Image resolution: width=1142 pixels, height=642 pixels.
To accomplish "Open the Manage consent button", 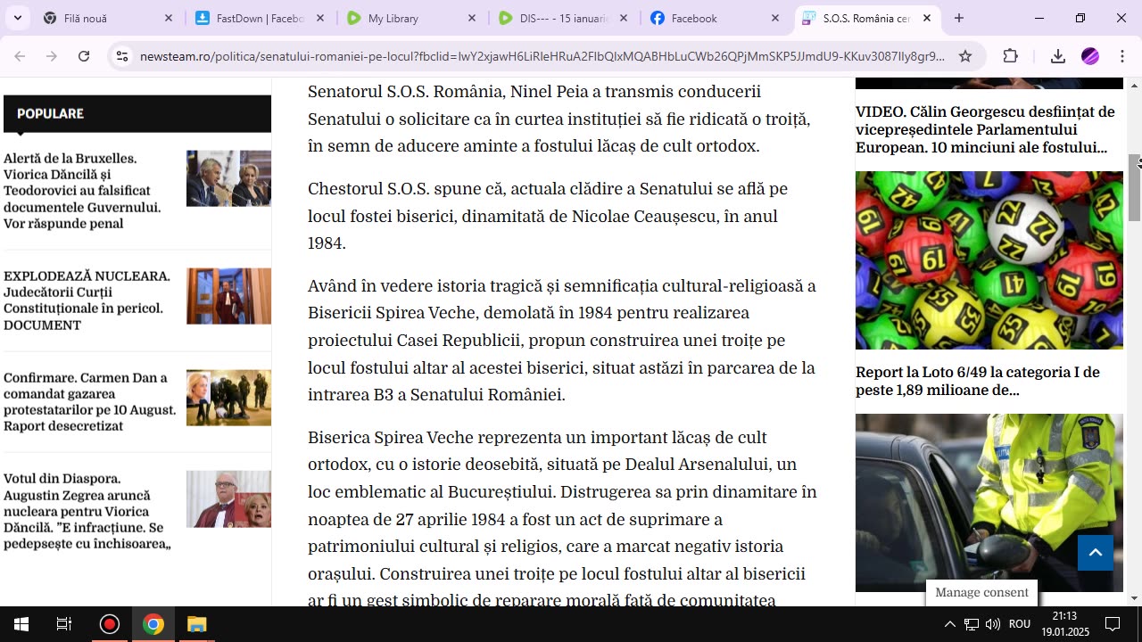I will tap(981, 592).
